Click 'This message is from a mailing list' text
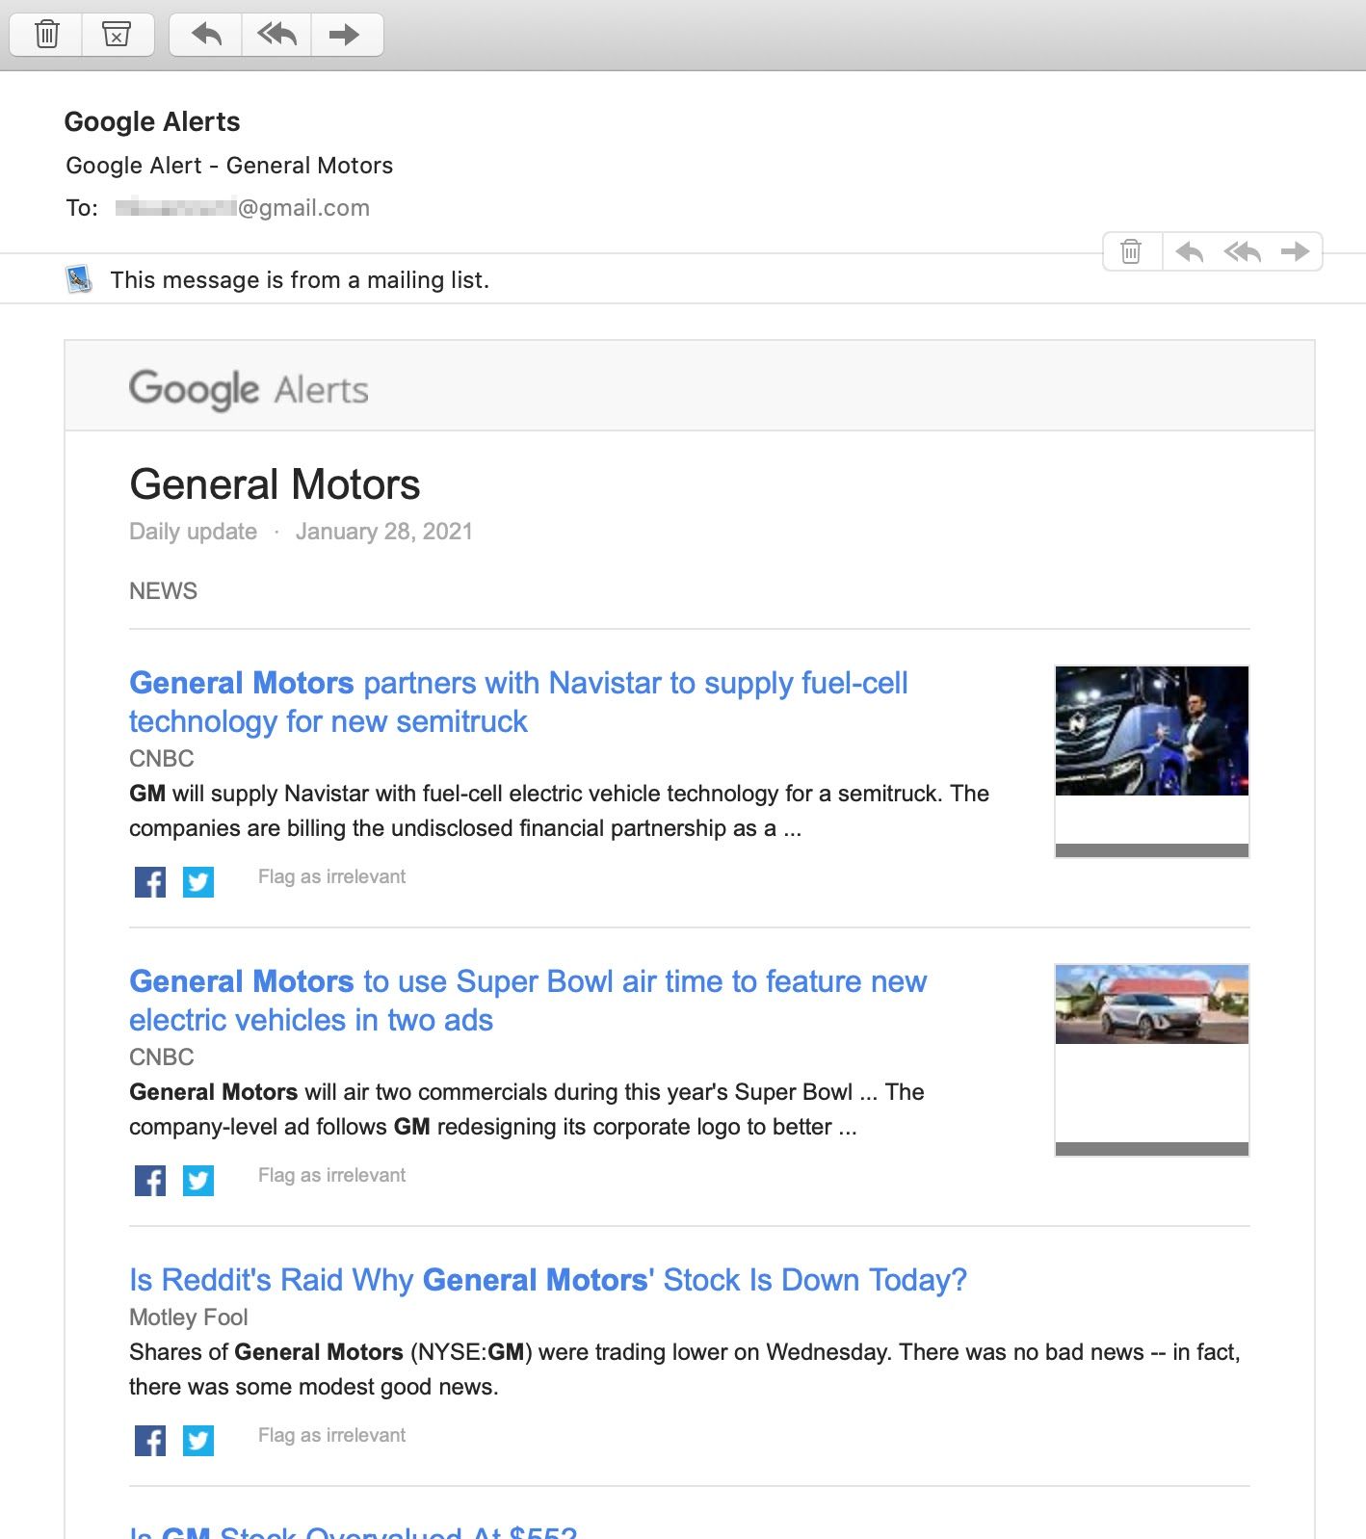 tap(300, 280)
